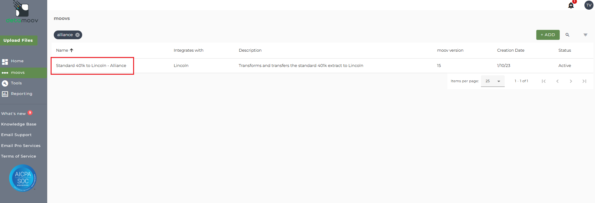The height and width of the screenshot is (203, 595).
Task: Go to previous page
Action: pos(557,81)
